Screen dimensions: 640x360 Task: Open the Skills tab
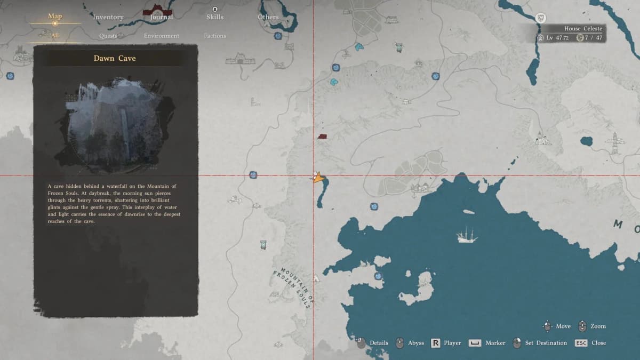coord(215,17)
